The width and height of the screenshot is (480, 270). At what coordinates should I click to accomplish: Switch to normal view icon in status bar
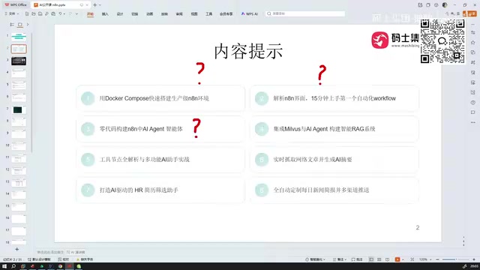(x=371, y=259)
